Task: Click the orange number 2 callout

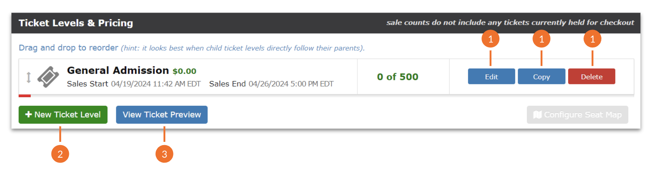Action: click(x=60, y=154)
